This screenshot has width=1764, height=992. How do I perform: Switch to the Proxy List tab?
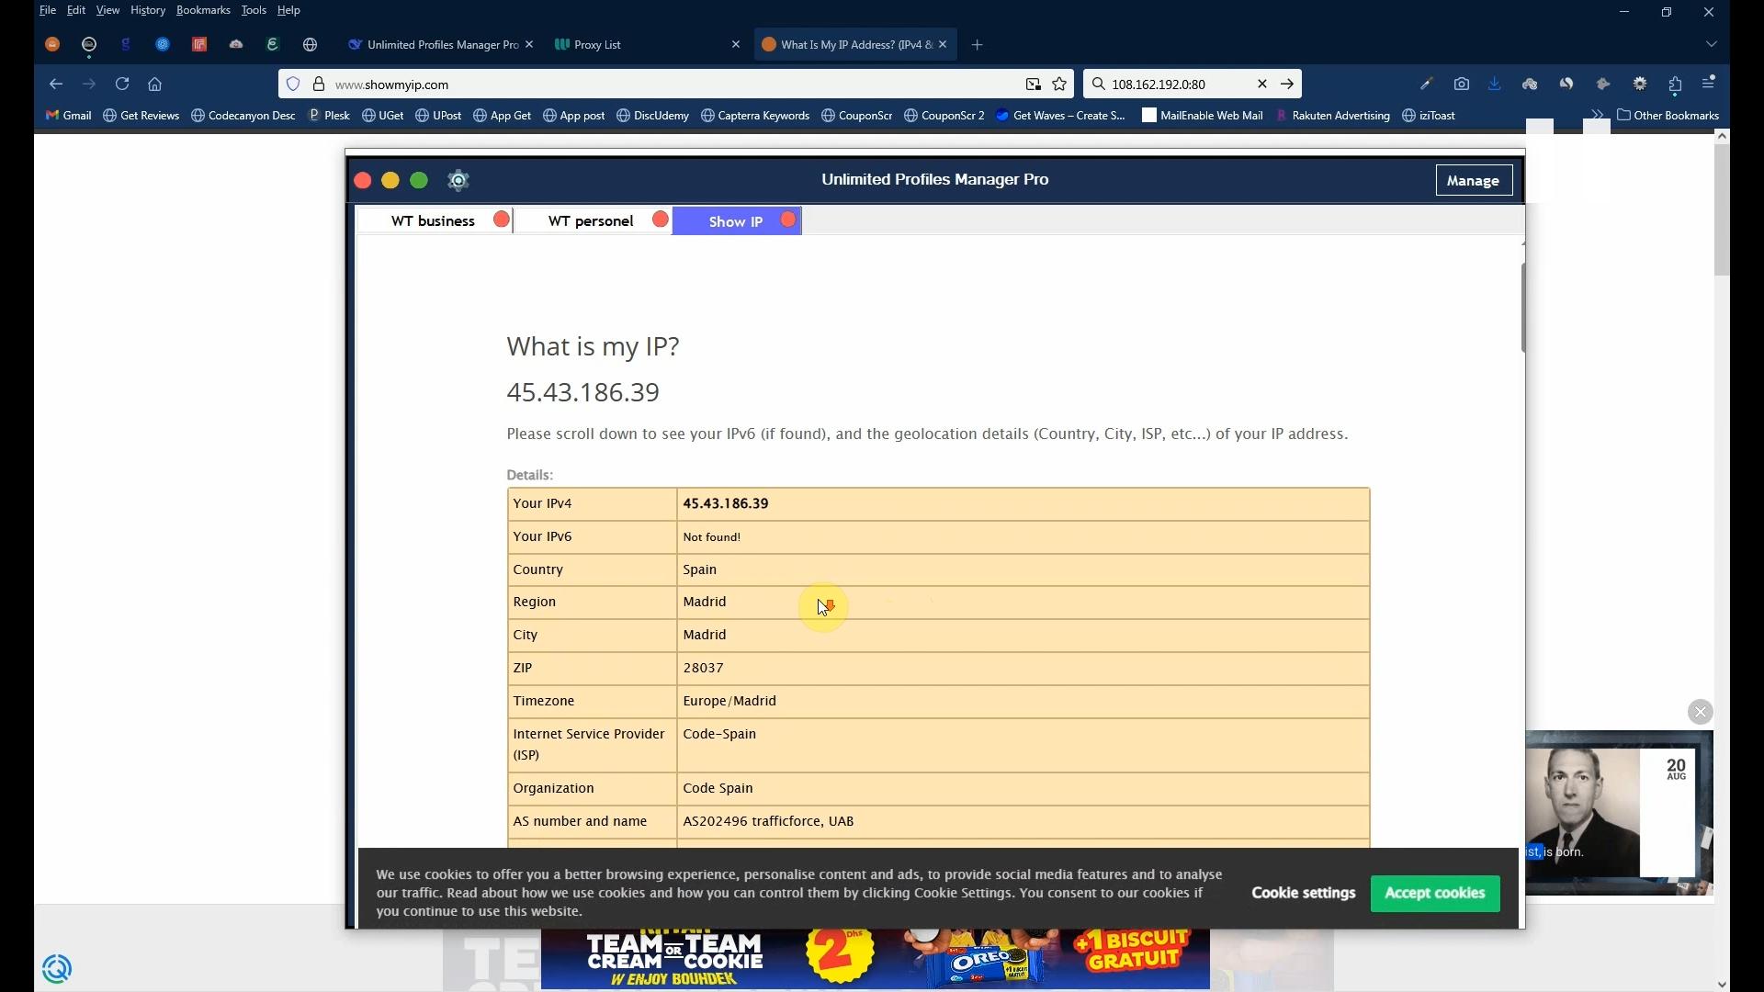598,44
